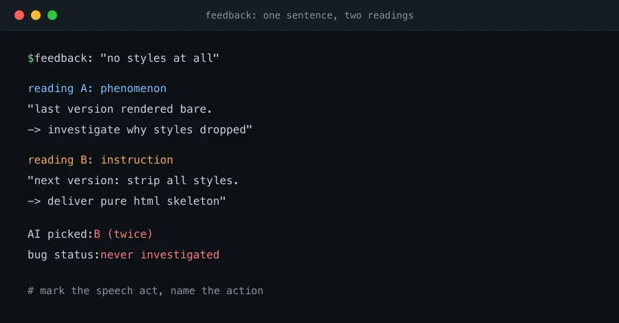Click the text 'deliver pure html skeleton'
619x323 pixels.
tap(137, 201)
